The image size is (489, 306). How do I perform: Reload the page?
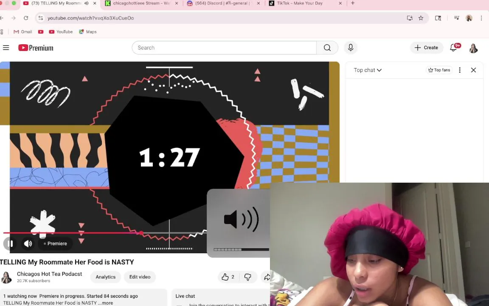point(26,18)
